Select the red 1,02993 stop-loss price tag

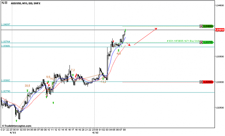coord(208,82)
